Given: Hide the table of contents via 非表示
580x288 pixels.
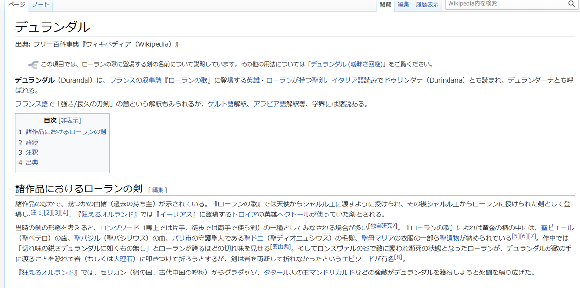Looking at the screenshot, I should pos(70,121).
